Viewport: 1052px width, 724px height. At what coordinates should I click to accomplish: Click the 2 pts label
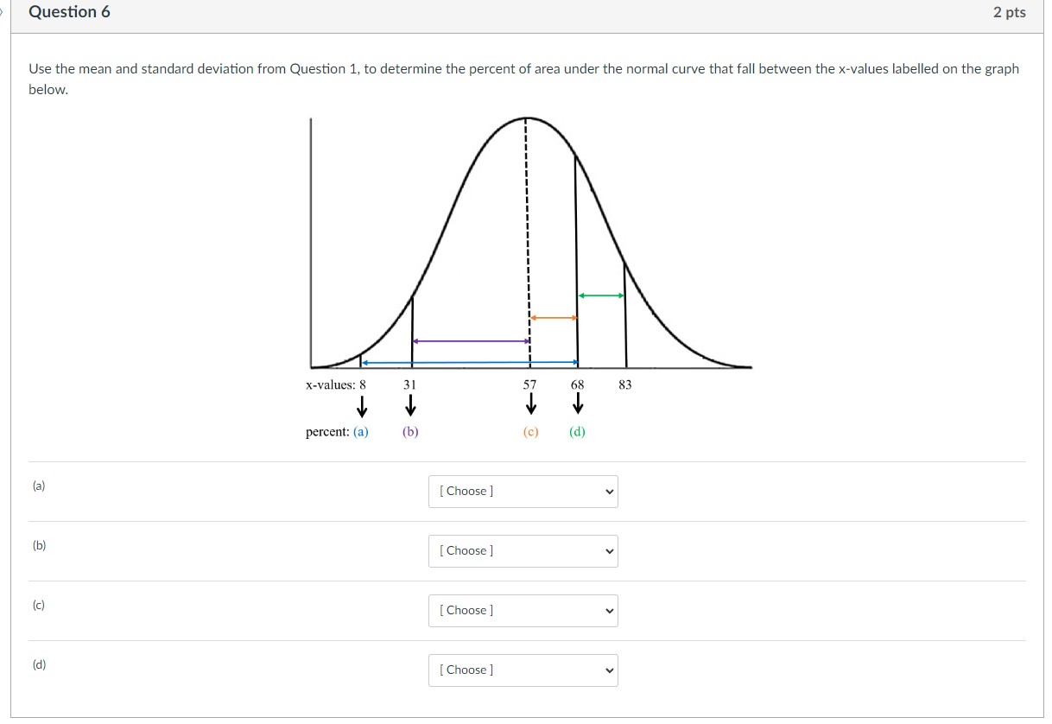pos(1007,11)
